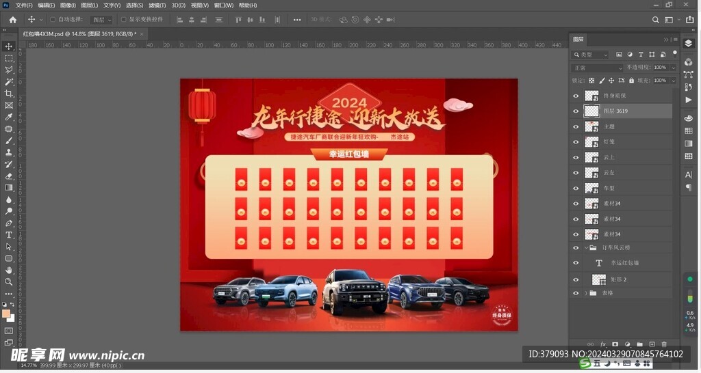Screen dimensions: 701x373
Task: Select the Brush tool
Action: tap(8, 141)
